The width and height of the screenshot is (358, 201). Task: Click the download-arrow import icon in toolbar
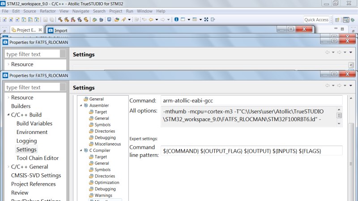point(37,20)
